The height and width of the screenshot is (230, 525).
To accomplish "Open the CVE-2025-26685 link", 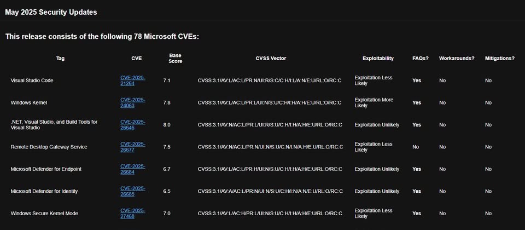I will pos(132,191).
